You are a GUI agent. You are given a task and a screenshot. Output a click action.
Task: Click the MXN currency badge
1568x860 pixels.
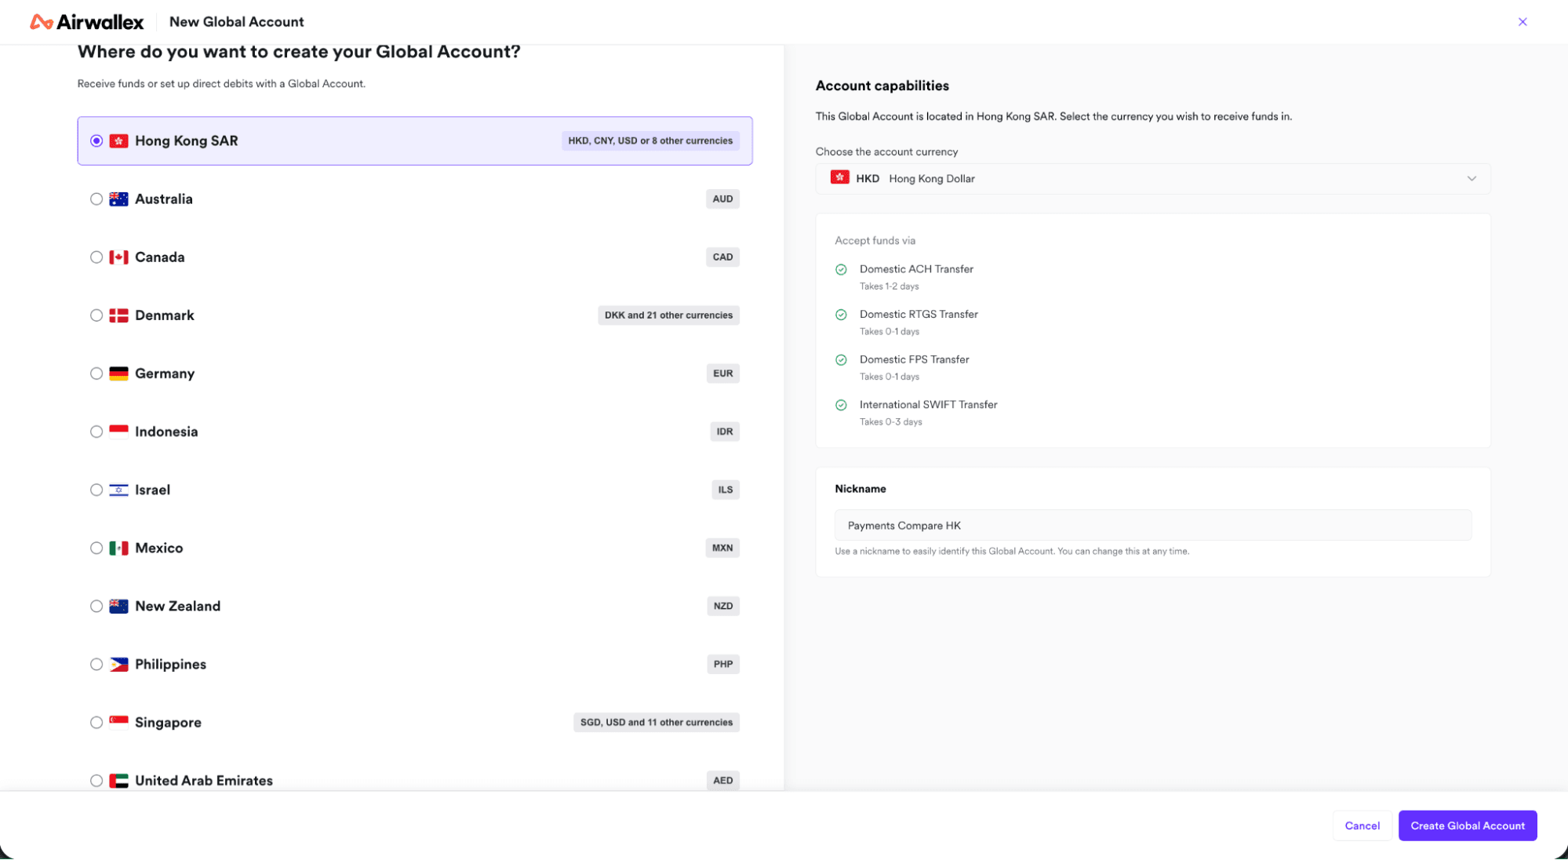[x=722, y=548]
